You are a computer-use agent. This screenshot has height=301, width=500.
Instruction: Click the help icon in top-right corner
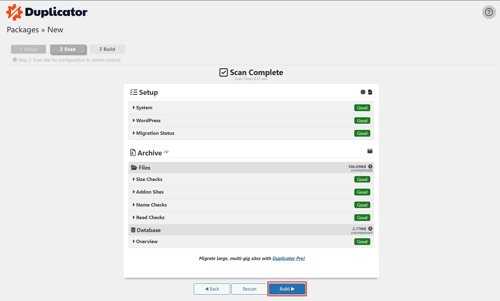point(489,12)
